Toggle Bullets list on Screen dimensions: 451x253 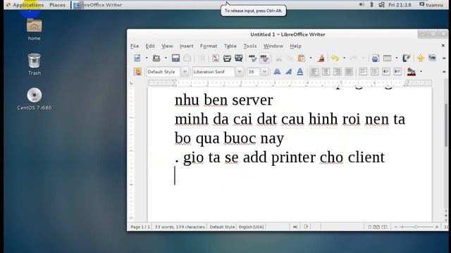pyautogui.click(x=374, y=72)
